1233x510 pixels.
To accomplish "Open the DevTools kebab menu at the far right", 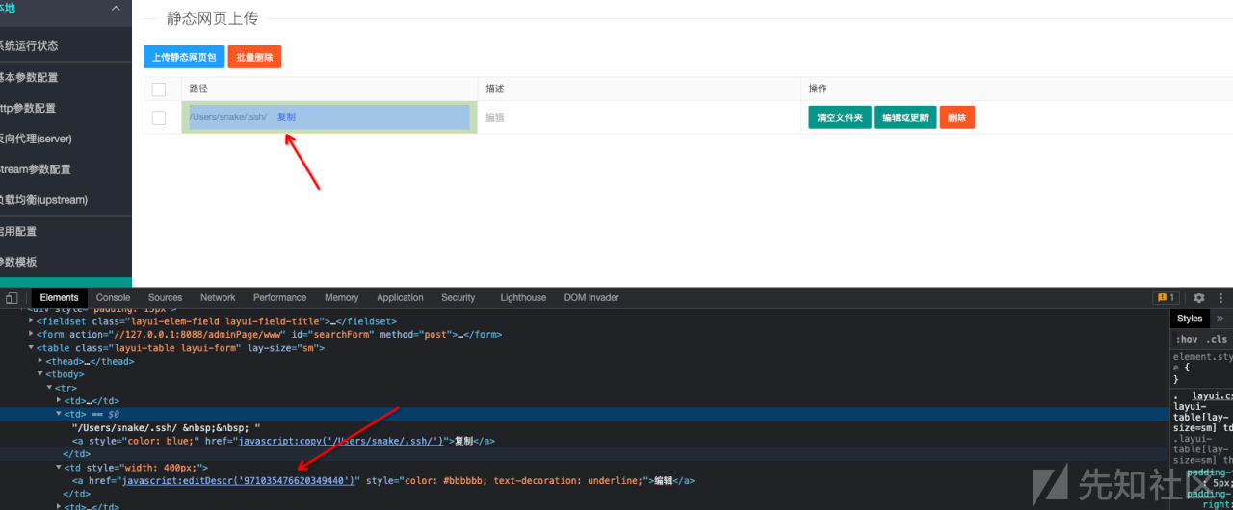I will pyautogui.click(x=1221, y=298).
